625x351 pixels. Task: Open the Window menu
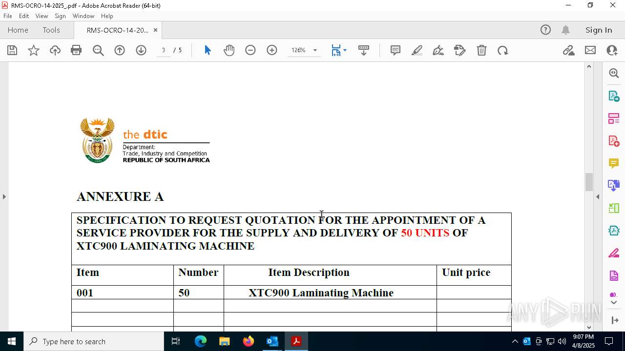click(x=83, y=16)
